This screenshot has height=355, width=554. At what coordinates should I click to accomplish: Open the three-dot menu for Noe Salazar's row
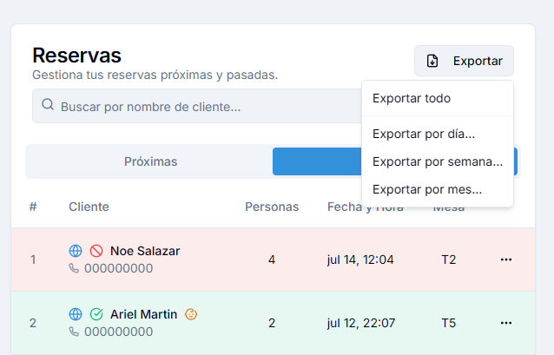click(x=506, y=260)
